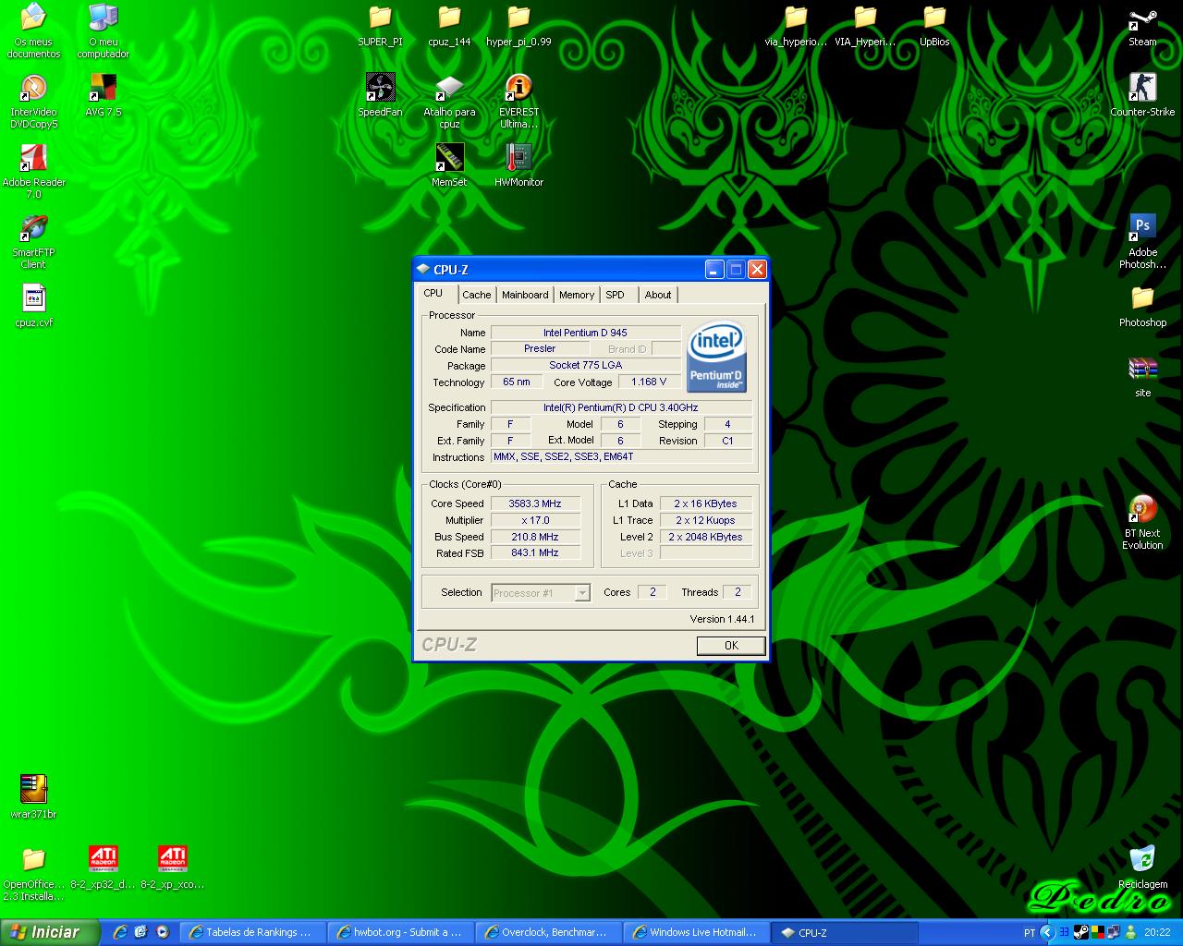Open the About tab in CPU-Z
The height and width of the screenshot is (946, 1183).
click(658, 295)
